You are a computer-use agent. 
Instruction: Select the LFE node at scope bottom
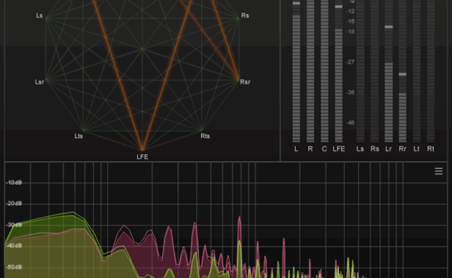(142, 157)
